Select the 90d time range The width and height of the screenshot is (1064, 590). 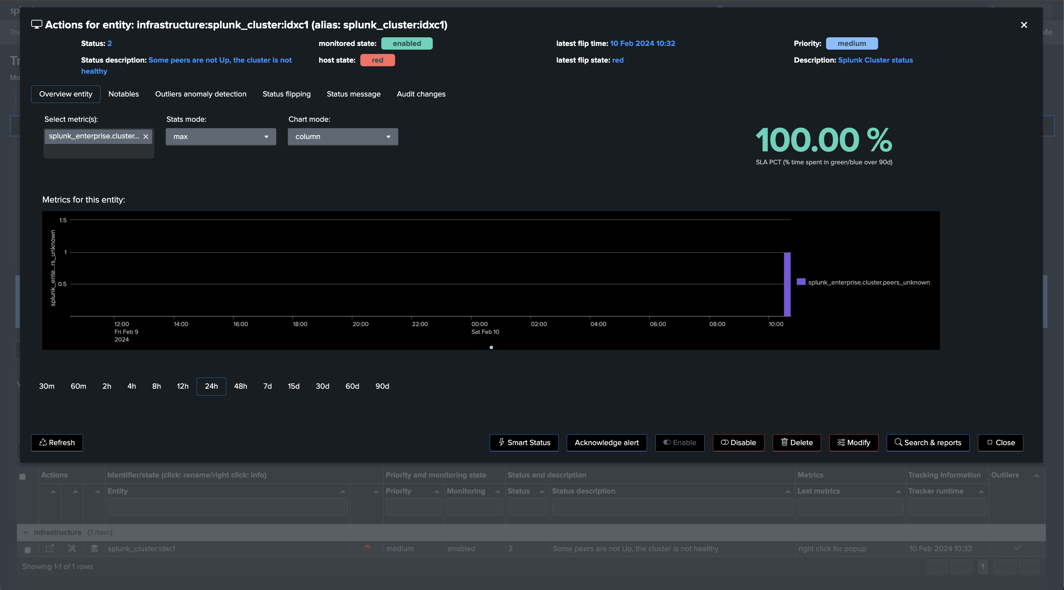[x=382, y=386]
